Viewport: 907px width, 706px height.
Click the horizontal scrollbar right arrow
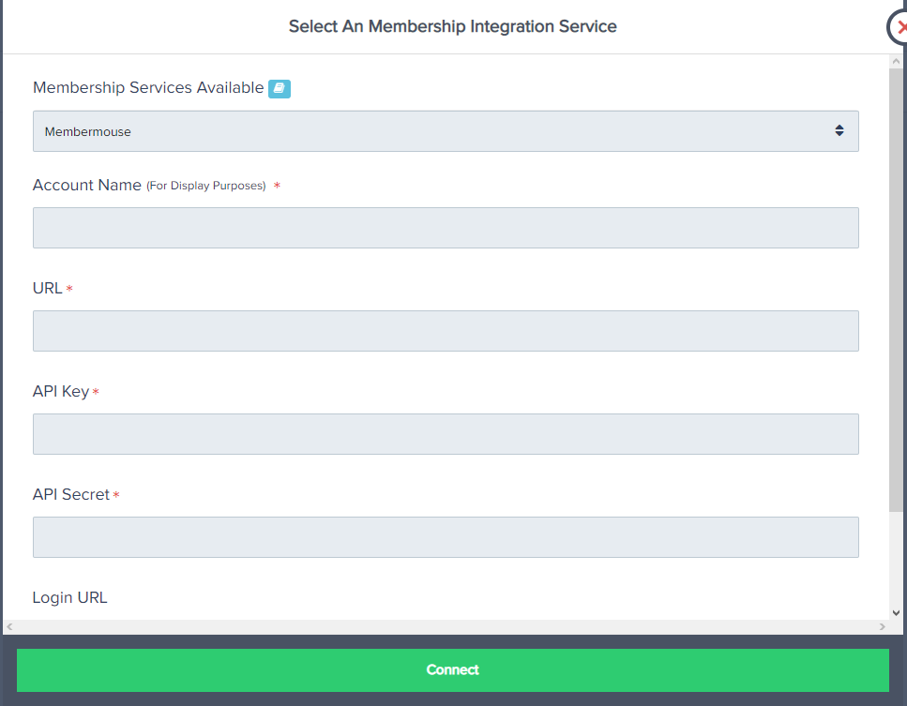(882, 626)
